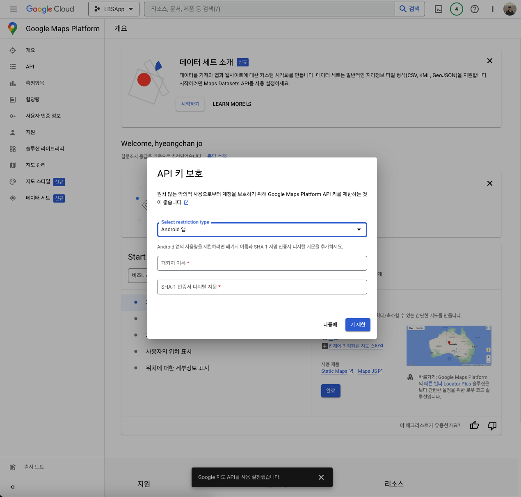Close the second card below Welcome

point(489,183)
